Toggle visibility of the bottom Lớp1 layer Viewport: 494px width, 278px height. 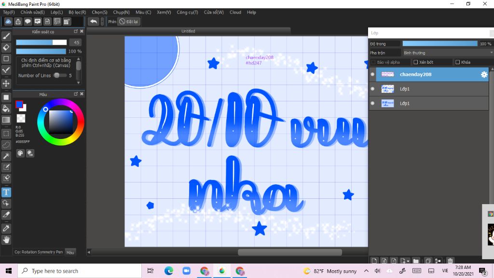pyautogui.click(x=372, y=103)
